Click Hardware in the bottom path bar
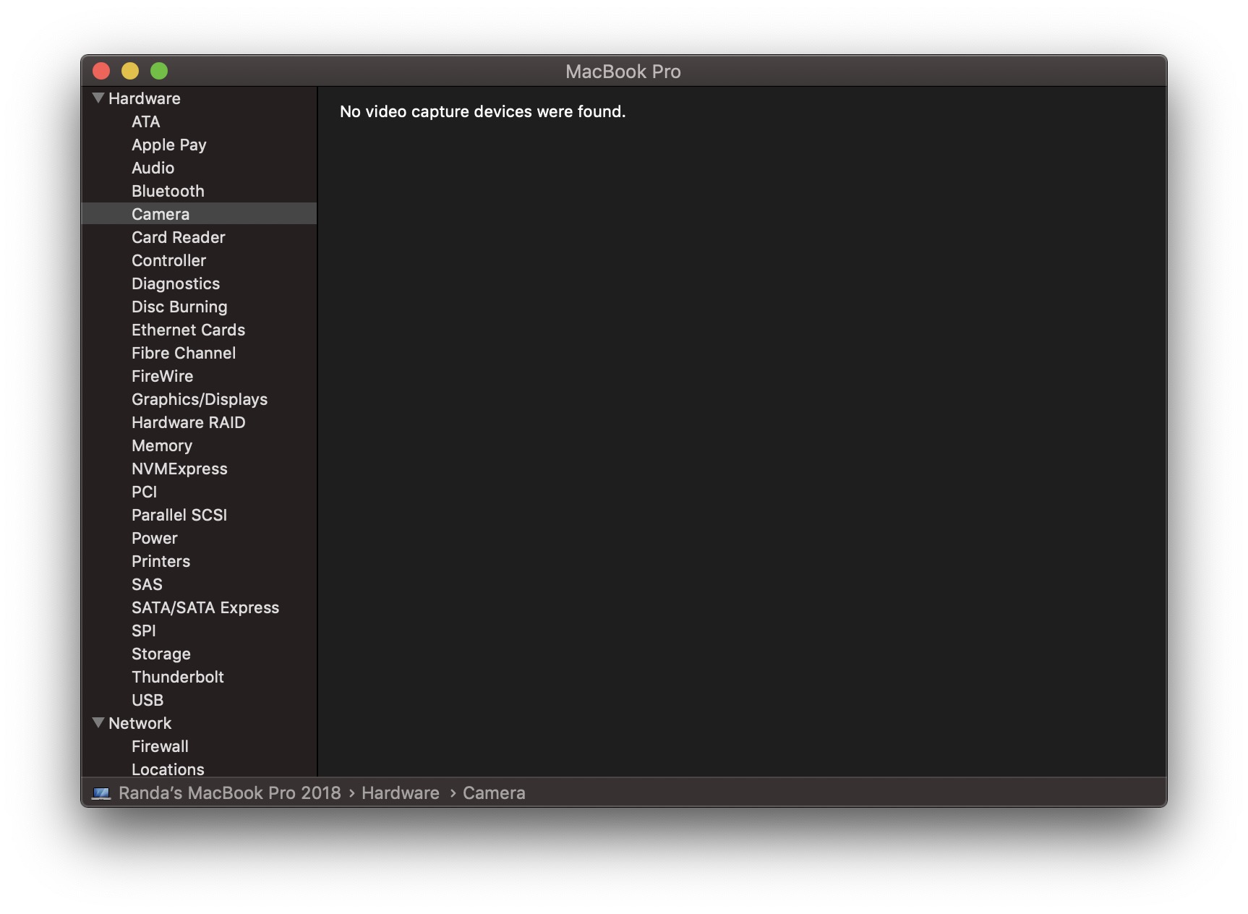Screen dimensions: 1248x914 coord(401,793)
